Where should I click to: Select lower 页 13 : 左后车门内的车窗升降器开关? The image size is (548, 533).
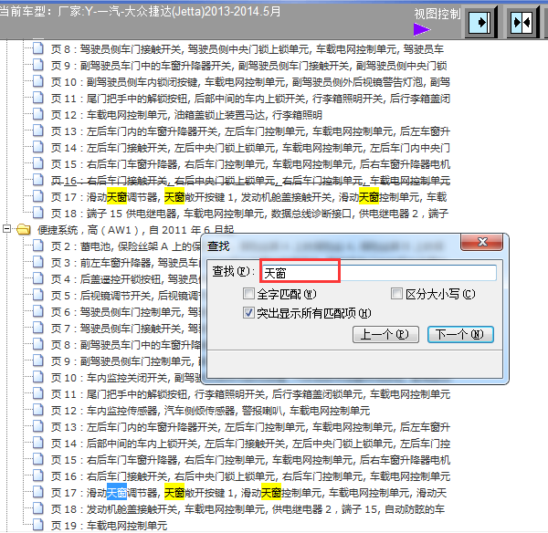pyautogui.click(x=250, y=427)
